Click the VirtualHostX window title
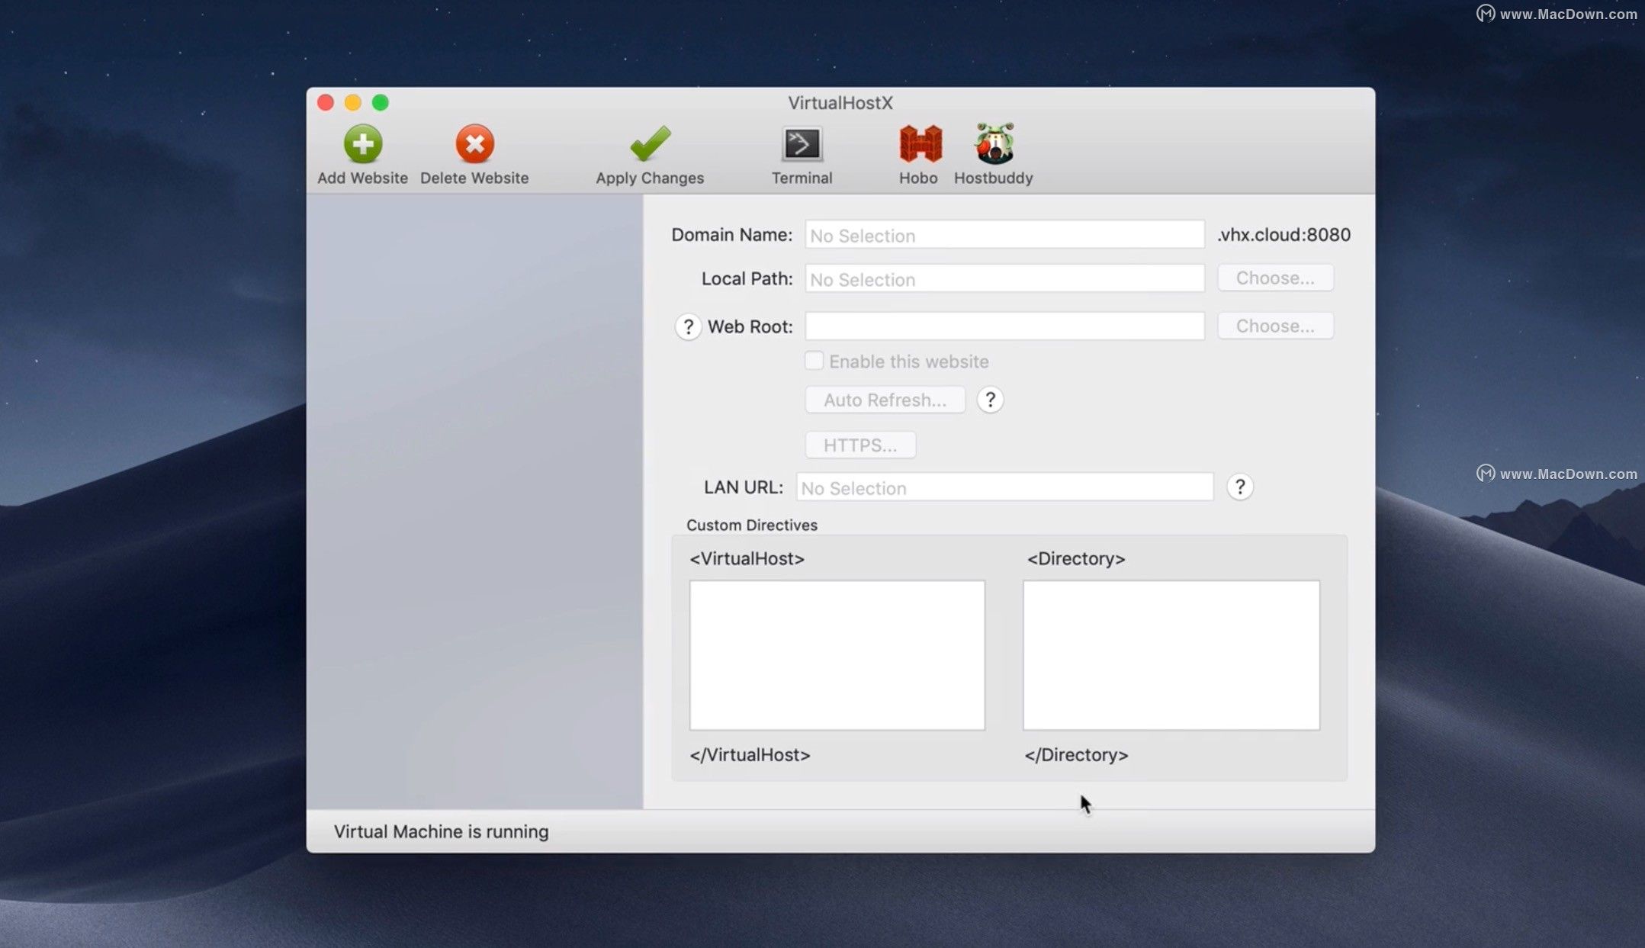This screenshot has width=1645, height=948. [x=840, y=103]
